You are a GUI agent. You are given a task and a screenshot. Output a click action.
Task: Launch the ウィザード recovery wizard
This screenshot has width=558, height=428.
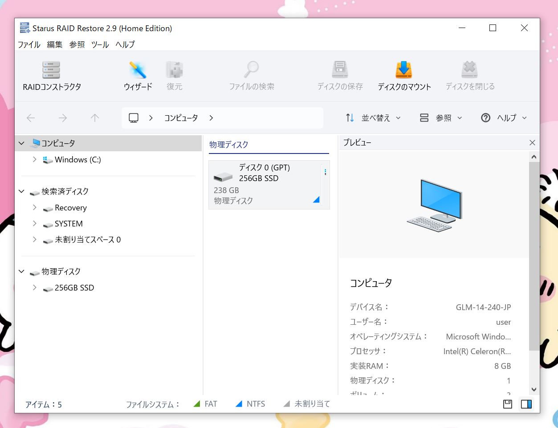pos(138,76)
